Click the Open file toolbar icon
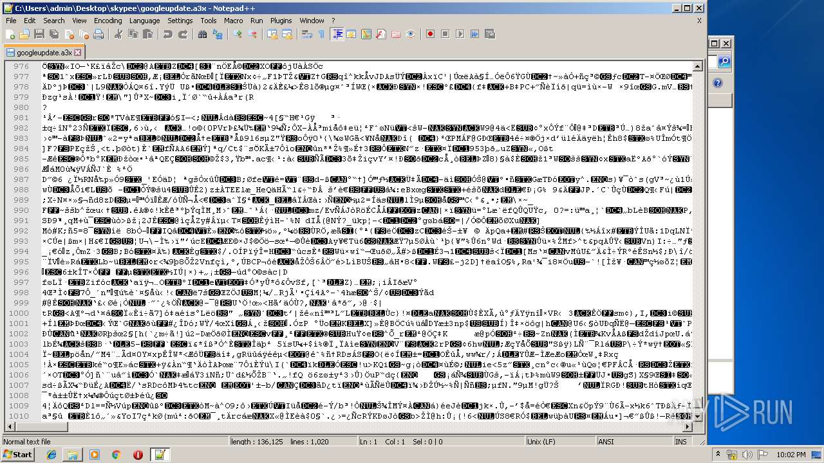Image resolution: width=824 pixels, height=463 pixels. pos(24,33)
